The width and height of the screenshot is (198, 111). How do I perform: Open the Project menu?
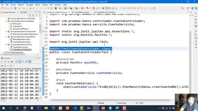[x=45, y=5]
